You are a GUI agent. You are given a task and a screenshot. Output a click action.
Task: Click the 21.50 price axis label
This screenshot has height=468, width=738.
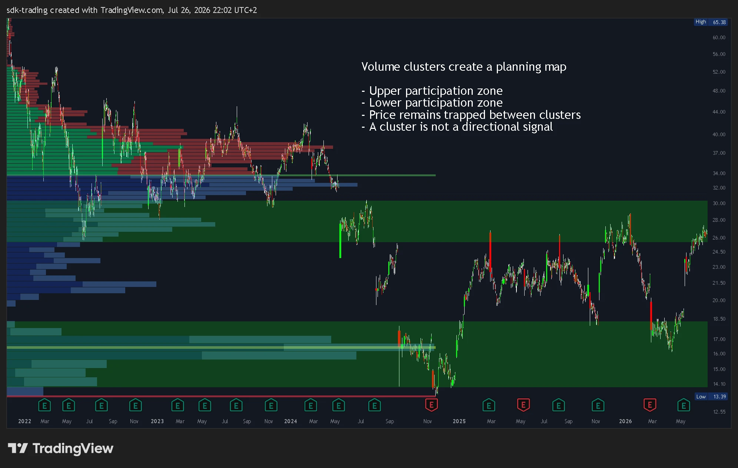click(x=719, y=283)
